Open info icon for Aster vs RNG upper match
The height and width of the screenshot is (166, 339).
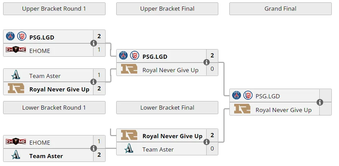tap(93, 82)
